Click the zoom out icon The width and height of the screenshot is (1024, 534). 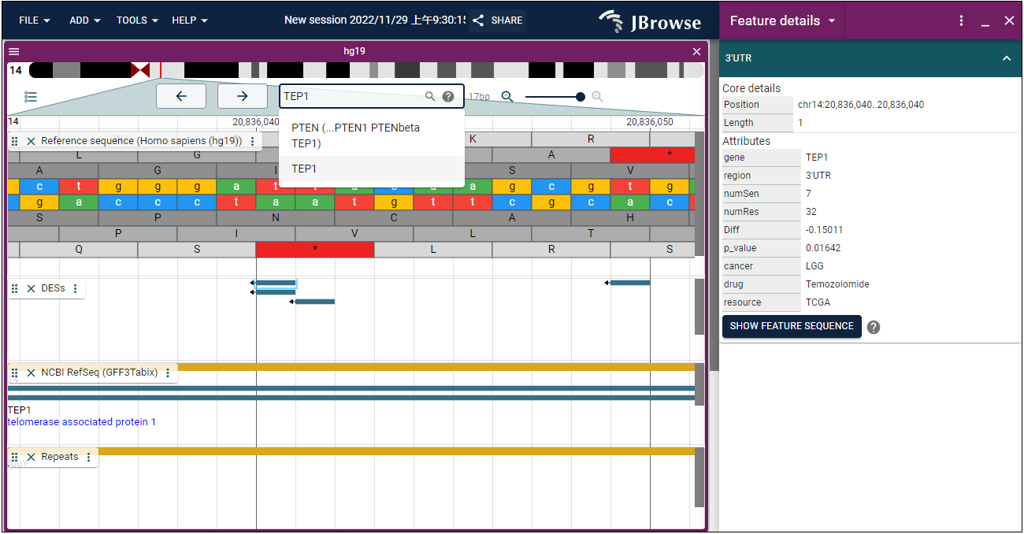pyautogui.click(x=507, y=96)
